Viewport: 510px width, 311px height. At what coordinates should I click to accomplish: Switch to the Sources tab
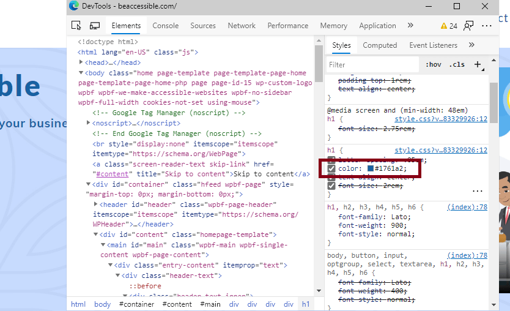203,26
